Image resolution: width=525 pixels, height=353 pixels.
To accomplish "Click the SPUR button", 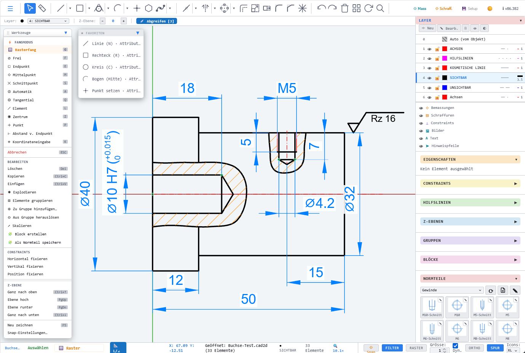I will click(x=495, y=348).
